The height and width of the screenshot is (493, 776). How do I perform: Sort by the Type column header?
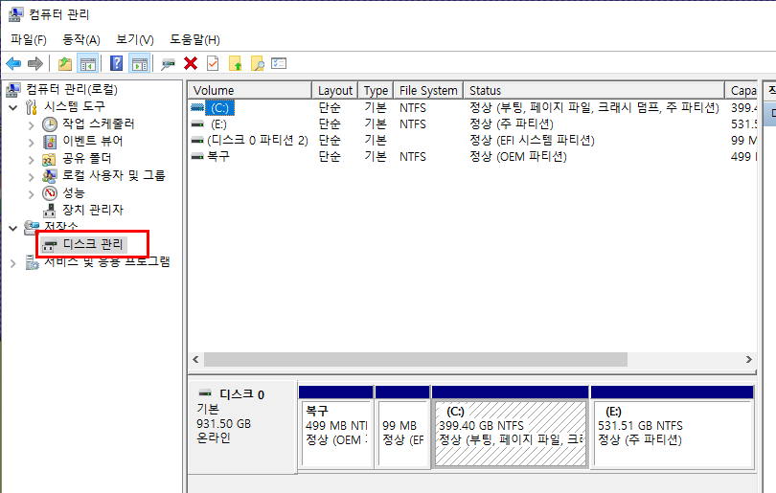pos(376,91)
